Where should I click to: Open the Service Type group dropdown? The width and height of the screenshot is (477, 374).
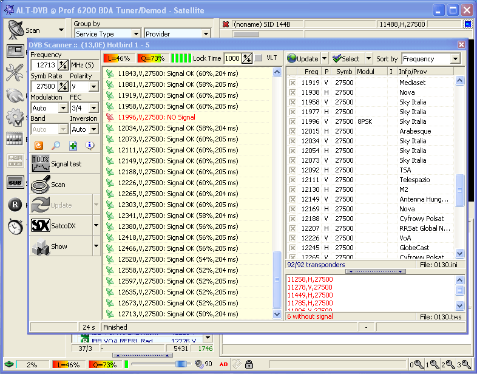click(136, 33)
